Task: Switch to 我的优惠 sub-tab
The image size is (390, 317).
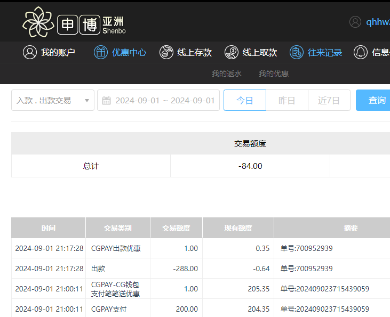Action: [274, 74]
